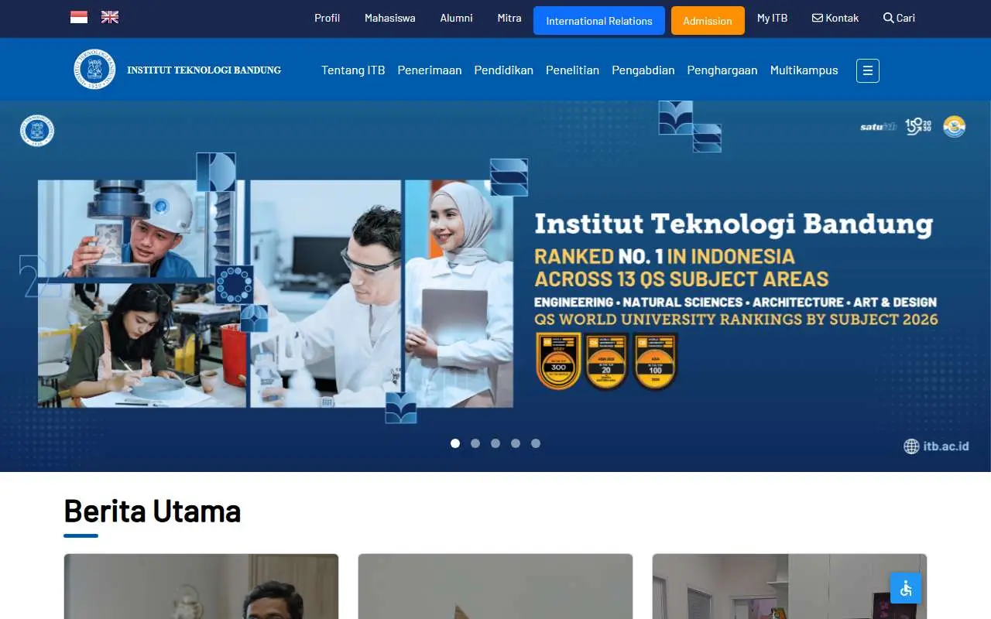Click the QS top 20 middle badge
This screenshot has width=991, height=619.
click(606, 361)
